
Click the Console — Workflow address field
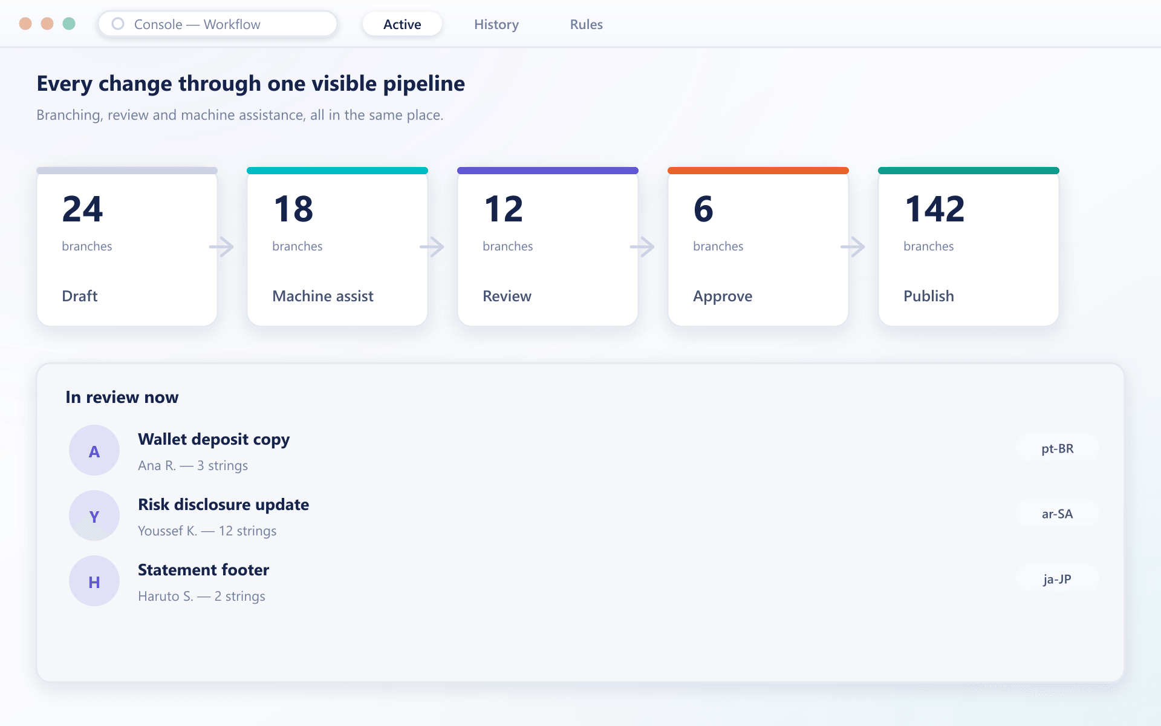click(218, 24)
